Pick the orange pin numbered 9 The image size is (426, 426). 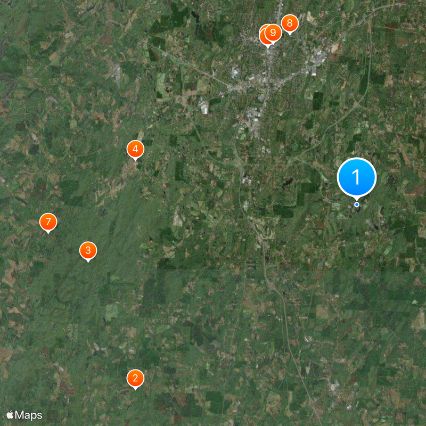(273, 32)
